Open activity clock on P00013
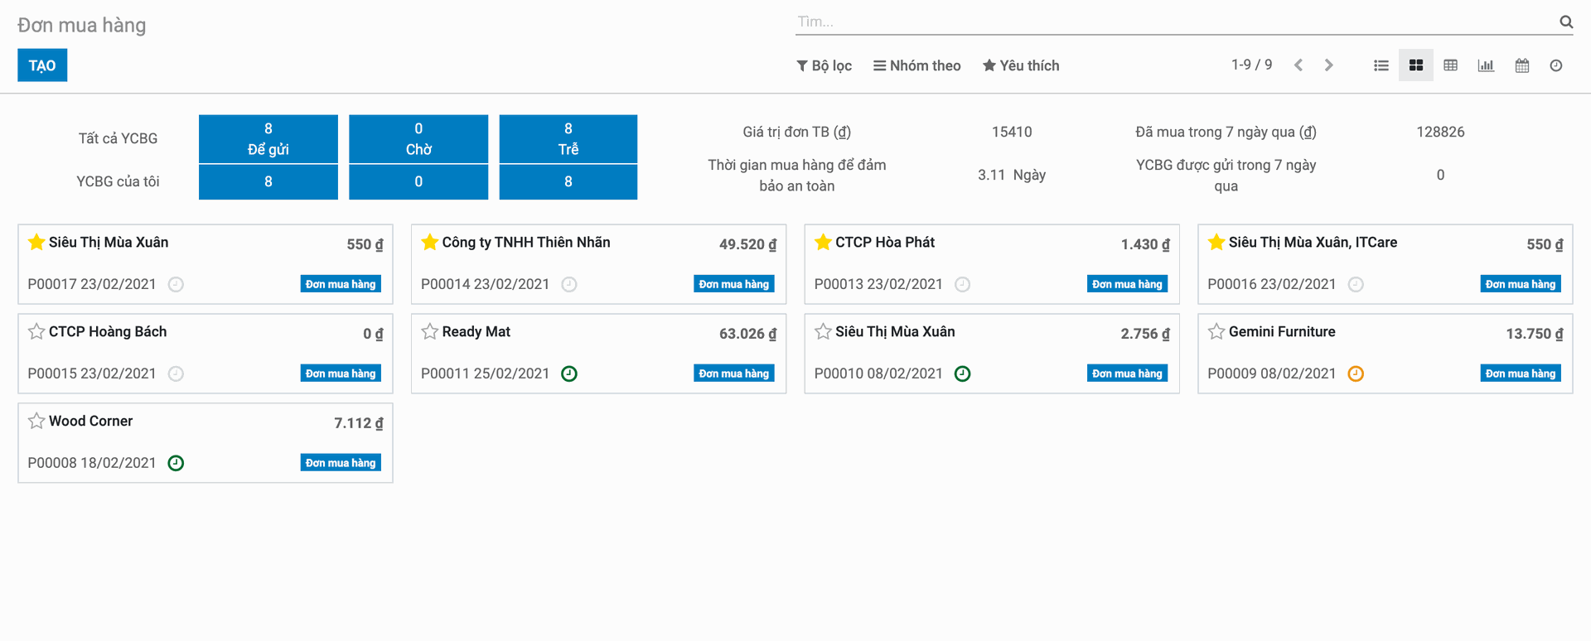 (x=962, y=284)
